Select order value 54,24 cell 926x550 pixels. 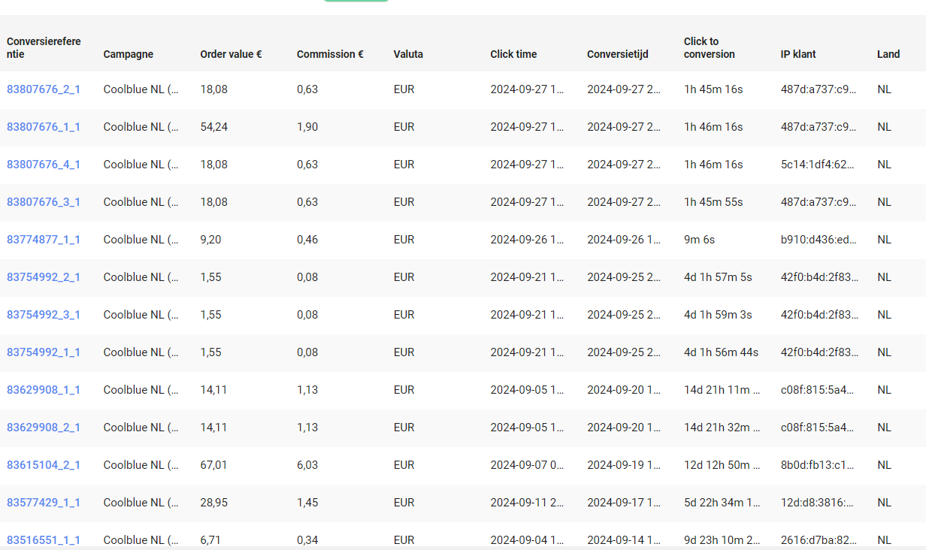coord(214,127)
